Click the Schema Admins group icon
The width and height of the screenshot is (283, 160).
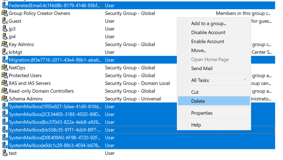point(5,99)
